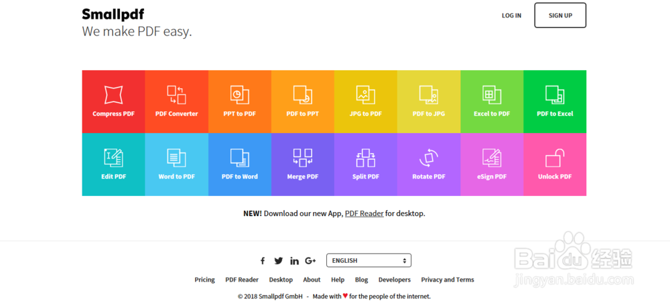Open the Merge PDF icon

[303, 158]
